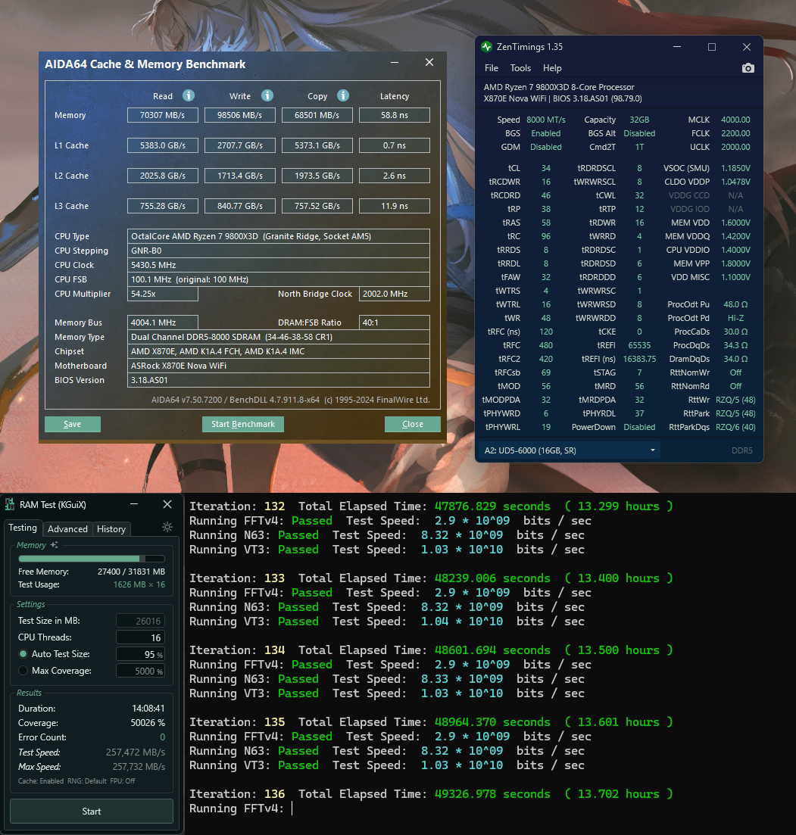Click the Copy info icon in AIDA64
This screenshot has height=835, width=796.
(x=343, y=95)
